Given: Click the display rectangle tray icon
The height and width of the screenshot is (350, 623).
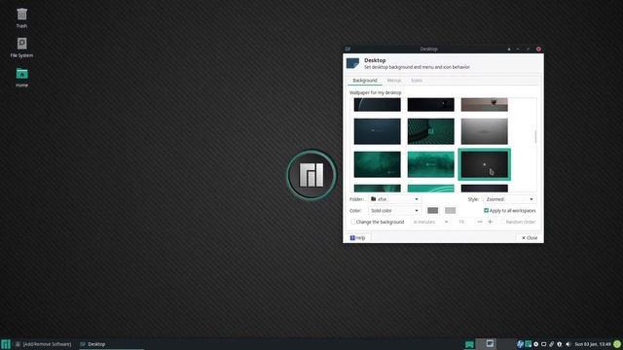Looking at the screenshot, I should (x=543, y=344).
